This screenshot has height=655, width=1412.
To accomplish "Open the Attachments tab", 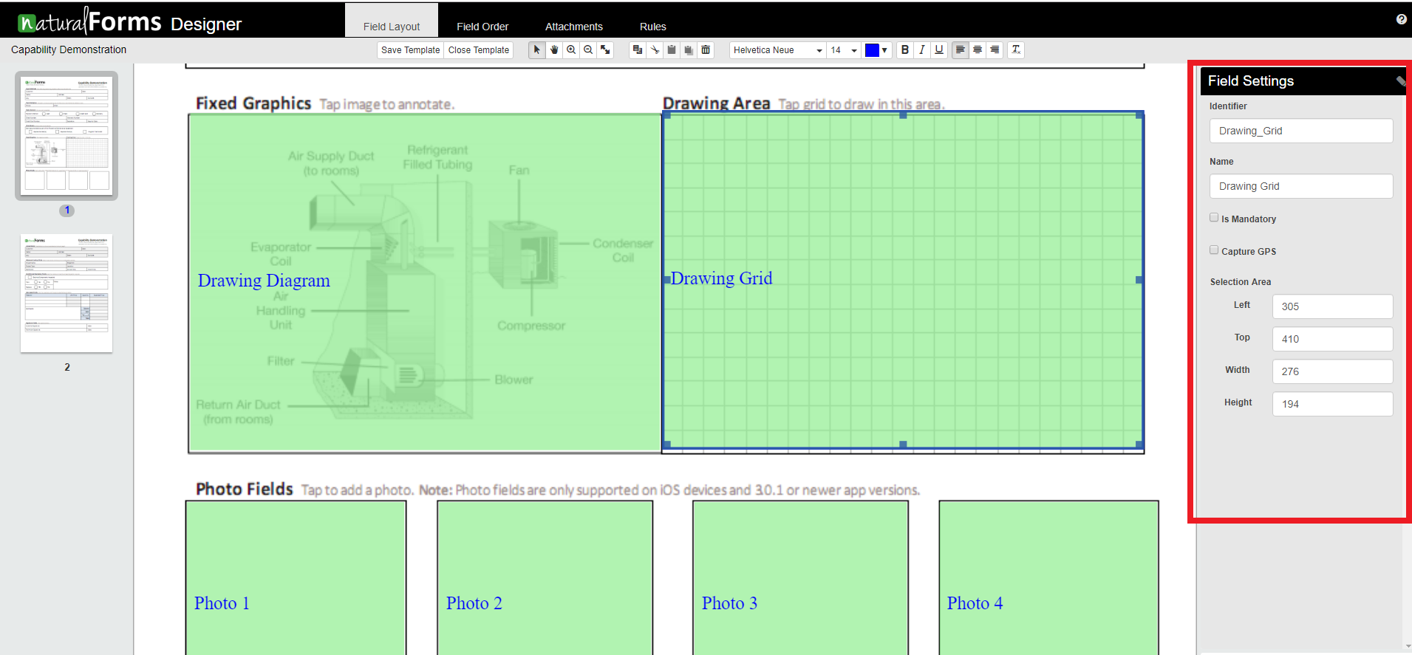I will tap(574, 27).
